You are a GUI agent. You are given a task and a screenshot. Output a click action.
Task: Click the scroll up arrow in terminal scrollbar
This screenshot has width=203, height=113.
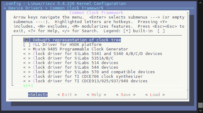tap(201, 2)
